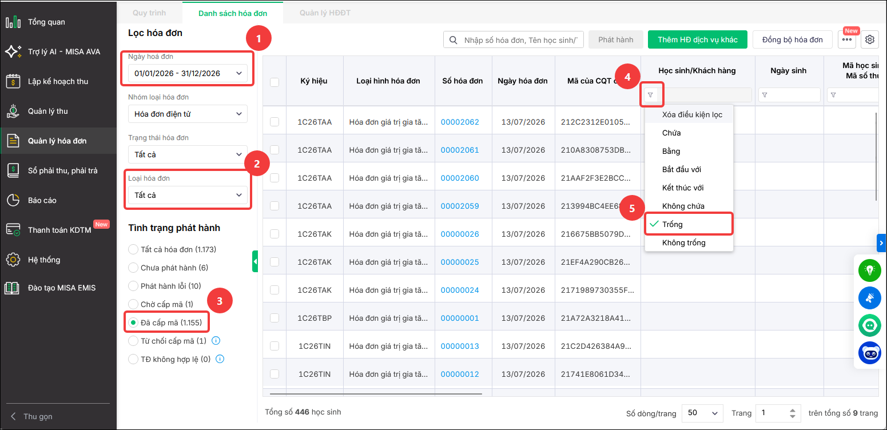Click the green lightbulb floating icon
887x430 pixels.
(870, 270)
